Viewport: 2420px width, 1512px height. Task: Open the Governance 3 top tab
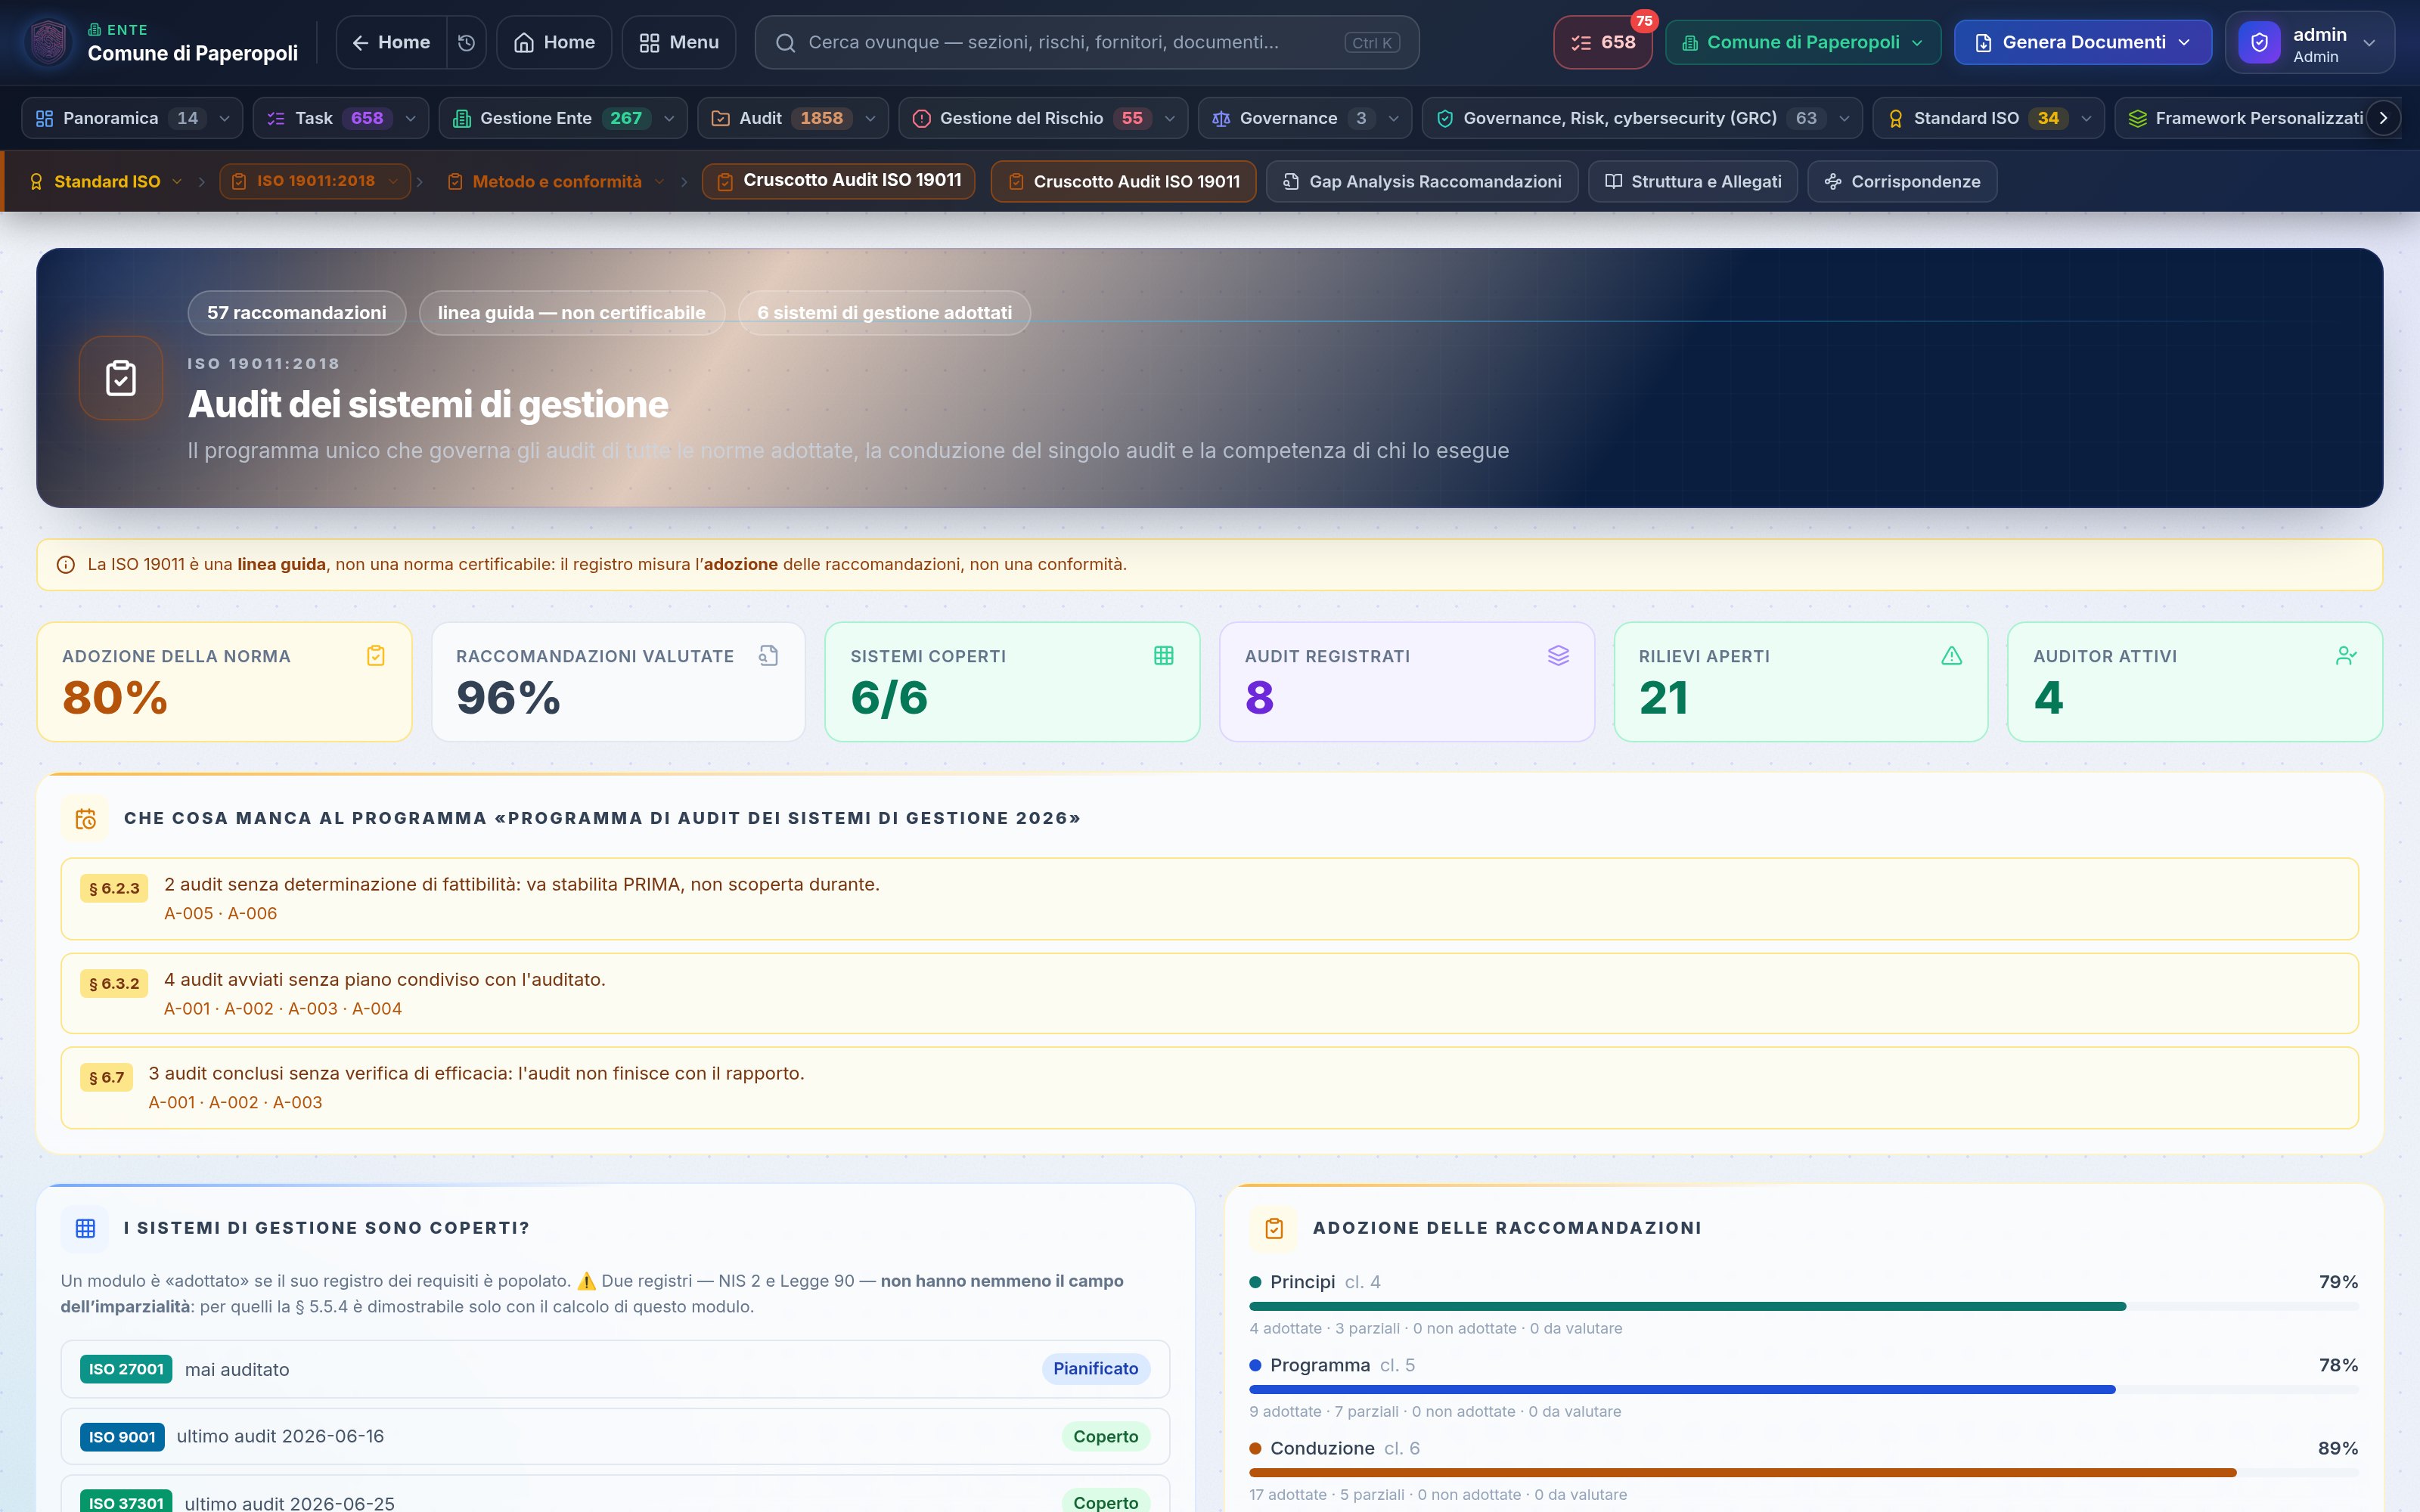click(1305, 119)
